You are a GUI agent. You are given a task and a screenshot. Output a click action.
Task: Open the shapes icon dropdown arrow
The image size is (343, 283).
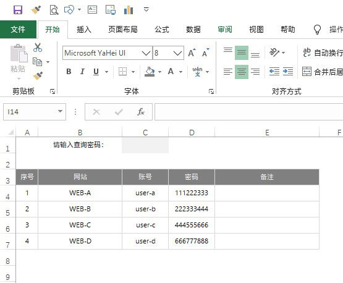click(79, 9)
